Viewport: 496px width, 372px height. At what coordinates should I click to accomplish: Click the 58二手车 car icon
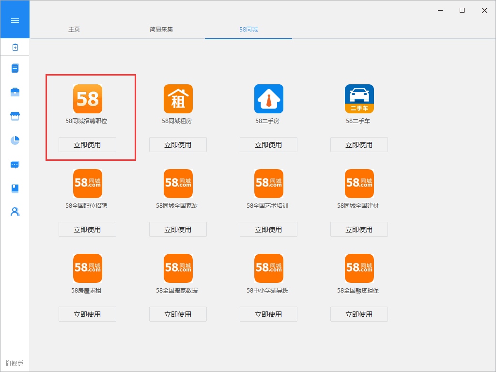tap(359, 99)
